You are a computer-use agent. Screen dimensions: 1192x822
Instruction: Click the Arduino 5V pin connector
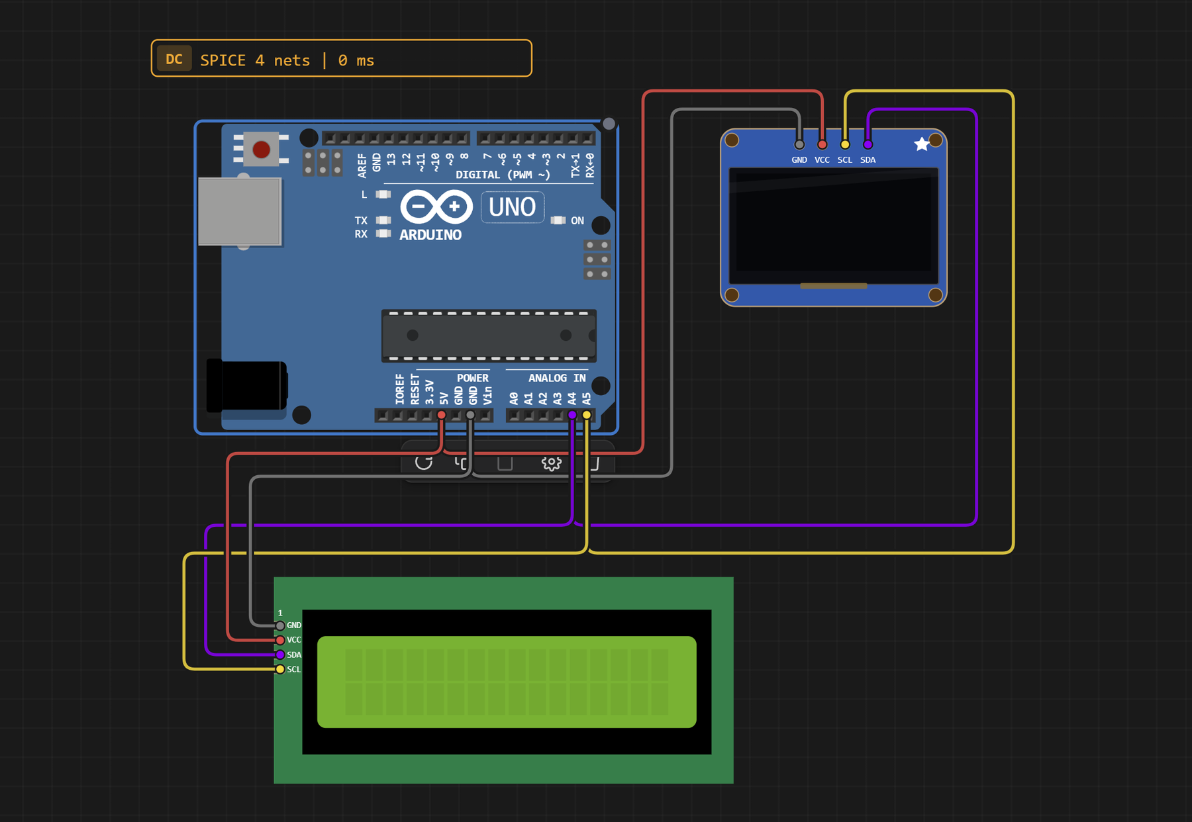(442, 415)
